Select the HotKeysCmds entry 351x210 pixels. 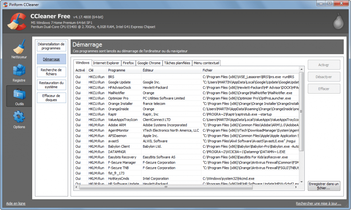click(186, 179)
